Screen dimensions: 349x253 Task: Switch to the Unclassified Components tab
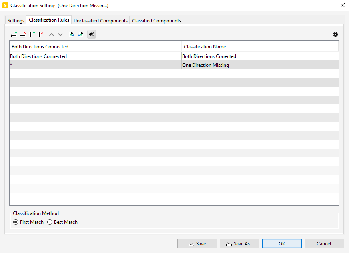point(100,20)
